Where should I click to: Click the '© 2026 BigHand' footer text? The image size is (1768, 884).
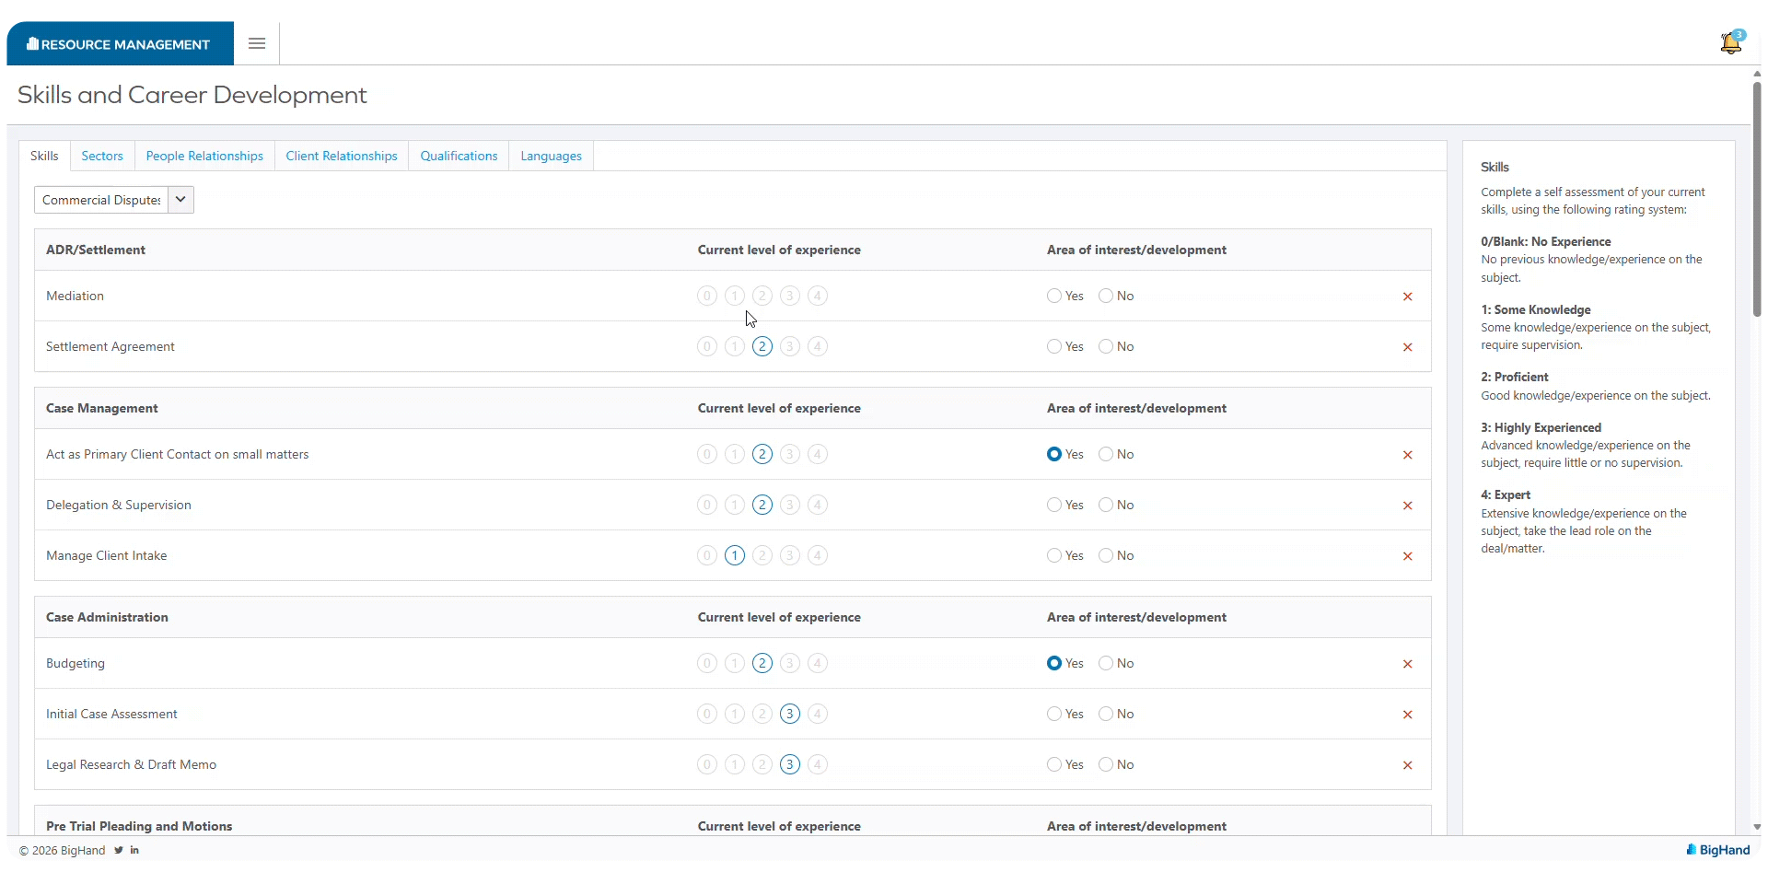tap(62, 850)
